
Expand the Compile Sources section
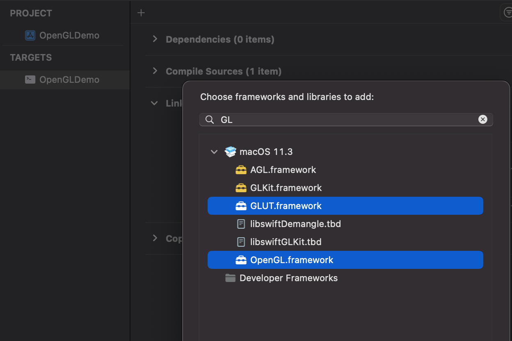tap(155, 71)
